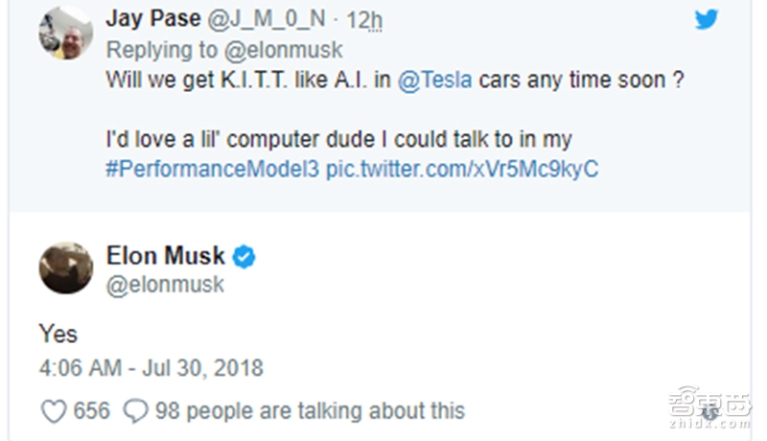Click the heart like icon

pos(54,411)
